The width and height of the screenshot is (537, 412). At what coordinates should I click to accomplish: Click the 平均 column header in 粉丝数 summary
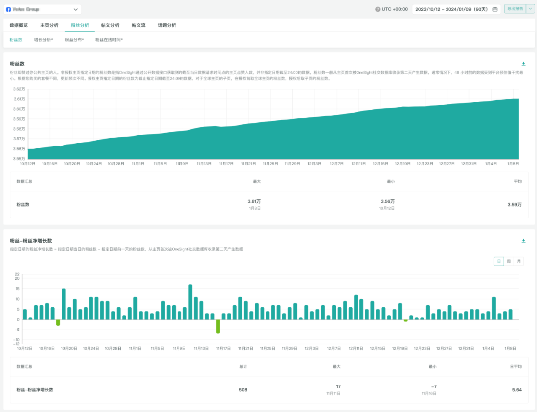tap(518, 182)
